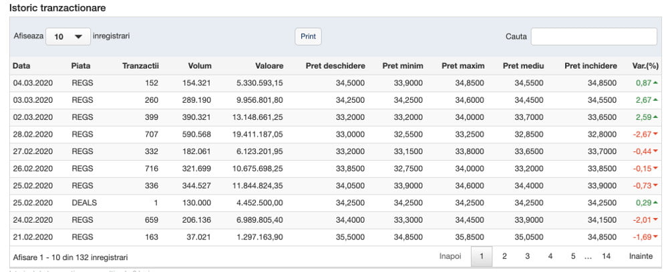The width and height of the screenshot is (668, 272).
Task: Sort by Pret mediu column header
Action: [523, 66]
